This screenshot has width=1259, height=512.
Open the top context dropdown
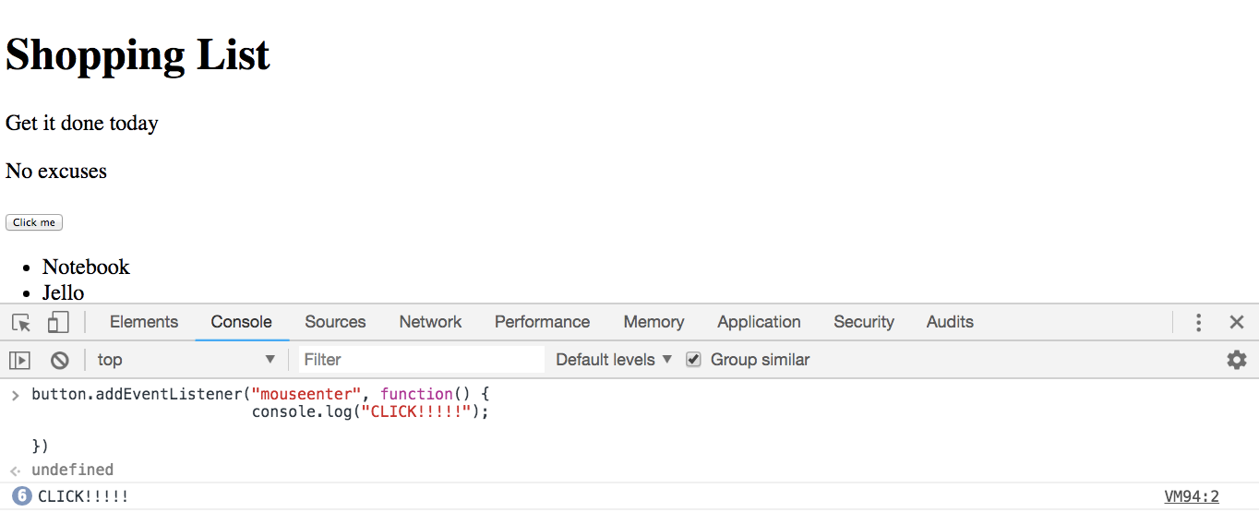click(x=186, y=360)
